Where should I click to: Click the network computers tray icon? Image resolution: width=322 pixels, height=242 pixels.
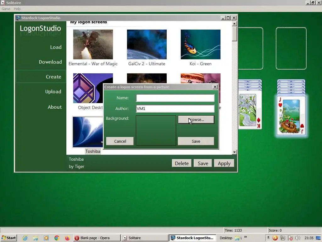283,238
